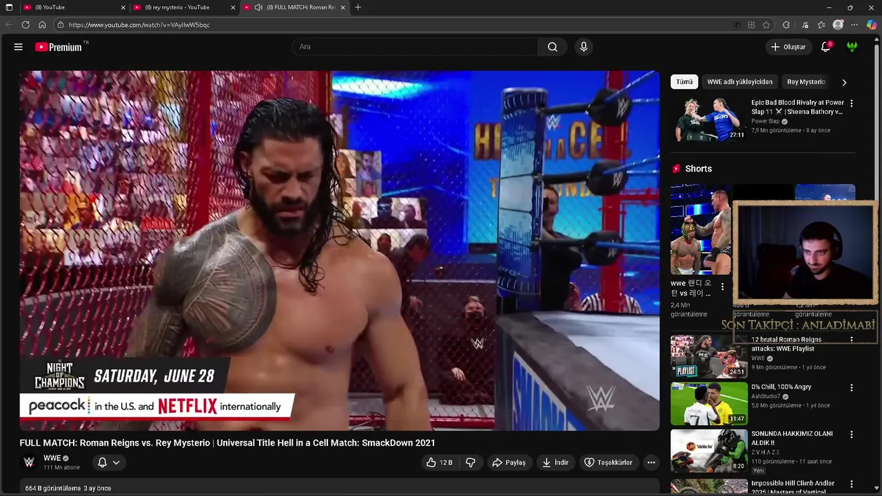Open SONUNDA HAKKIMIZ OLANI ALDIK video thumbnail

(x=709, y=451)
